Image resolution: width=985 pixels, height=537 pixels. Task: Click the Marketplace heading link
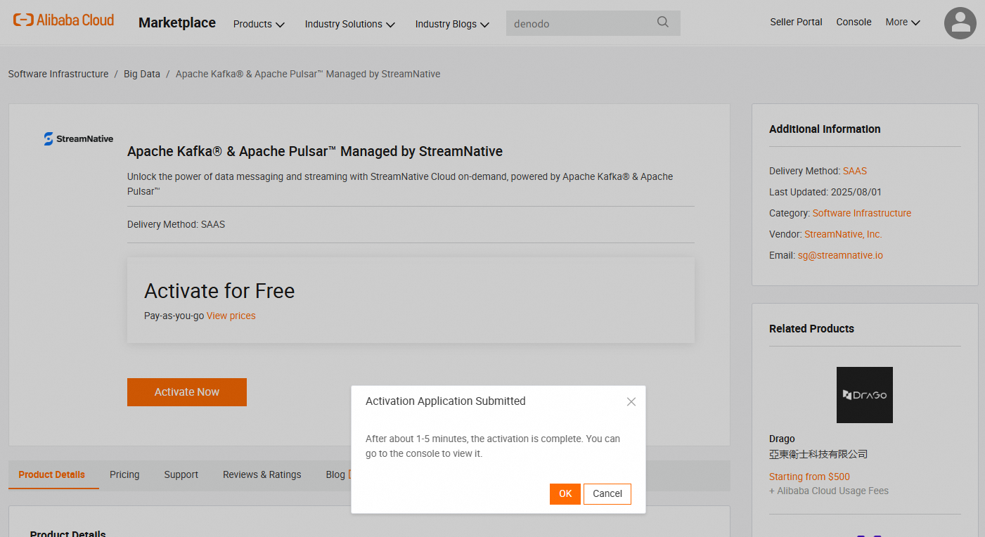177,22
